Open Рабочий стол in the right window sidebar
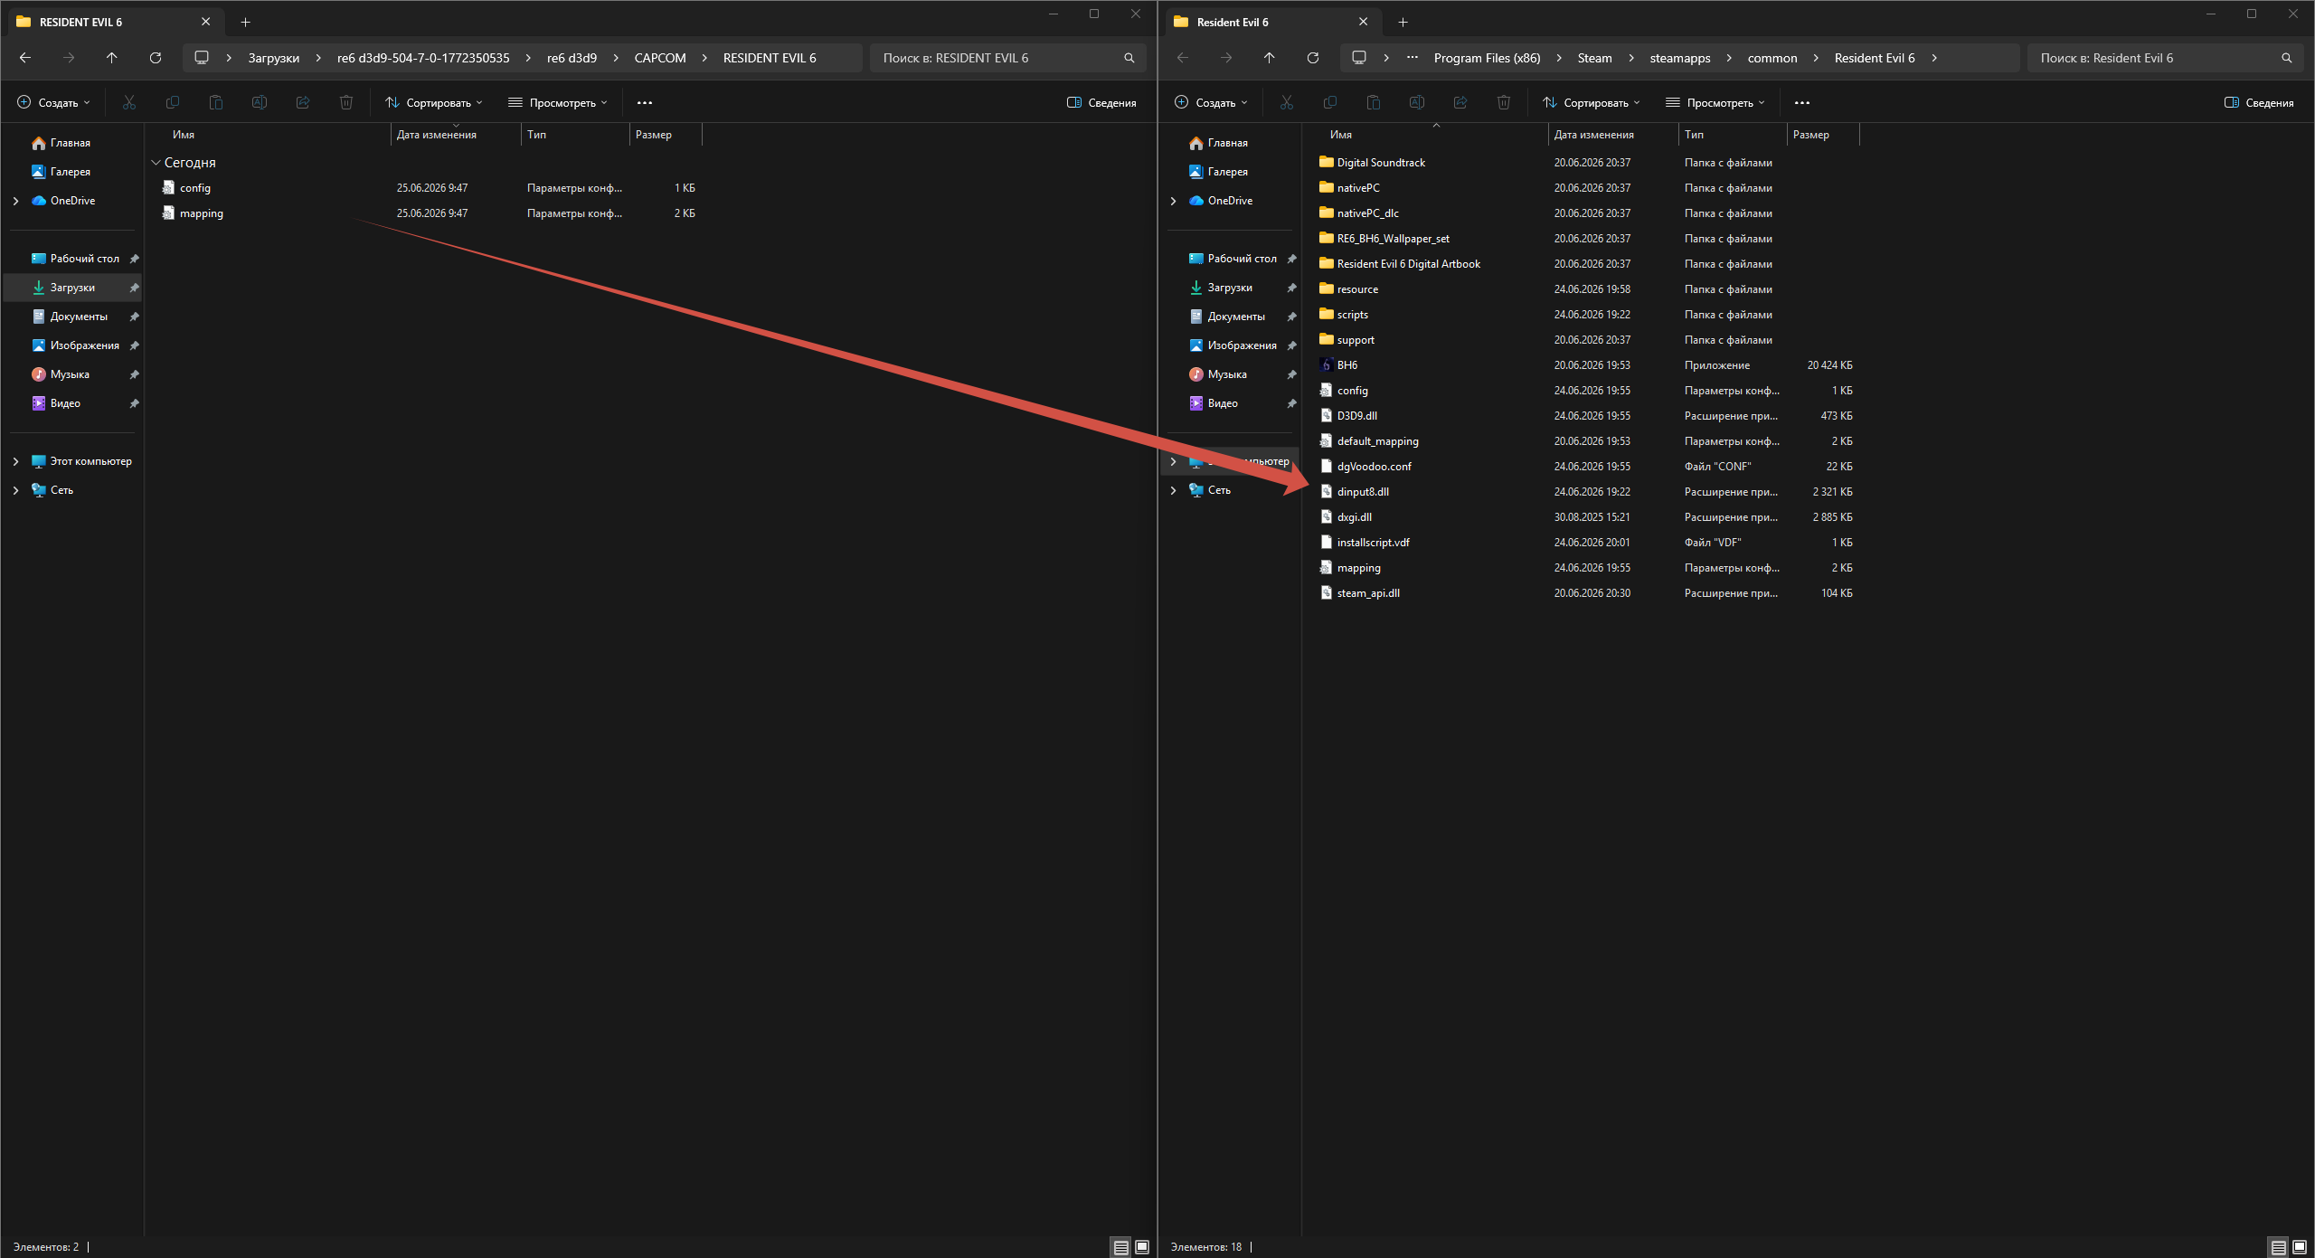Image resolution: width=2315 pixels, height=1258 pixels. [x=1230, y=259]
